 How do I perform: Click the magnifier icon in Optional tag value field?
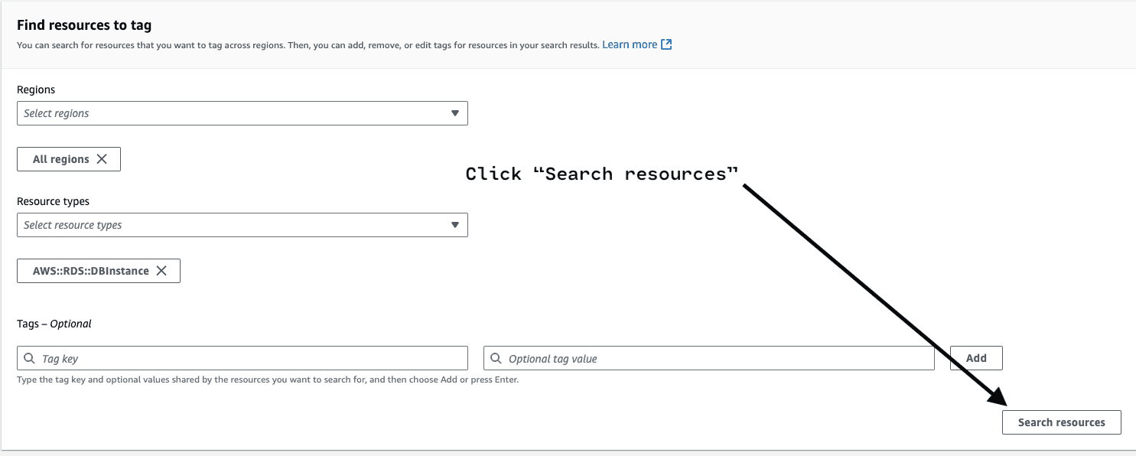(496, 358)
